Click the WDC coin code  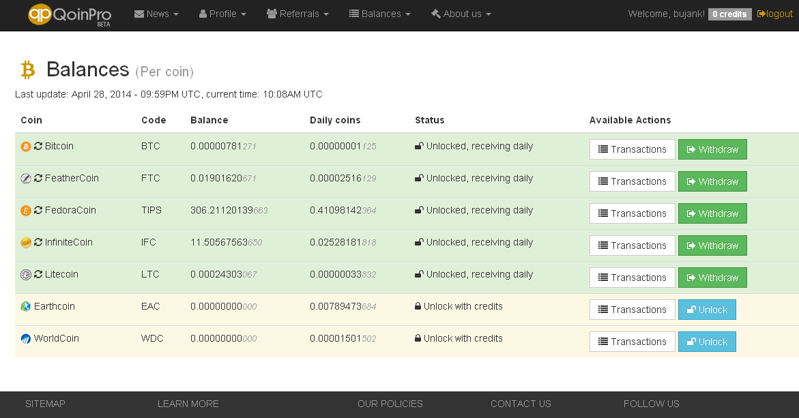[152, 339]
